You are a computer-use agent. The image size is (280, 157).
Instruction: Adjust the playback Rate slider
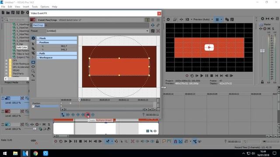(33, 140)
